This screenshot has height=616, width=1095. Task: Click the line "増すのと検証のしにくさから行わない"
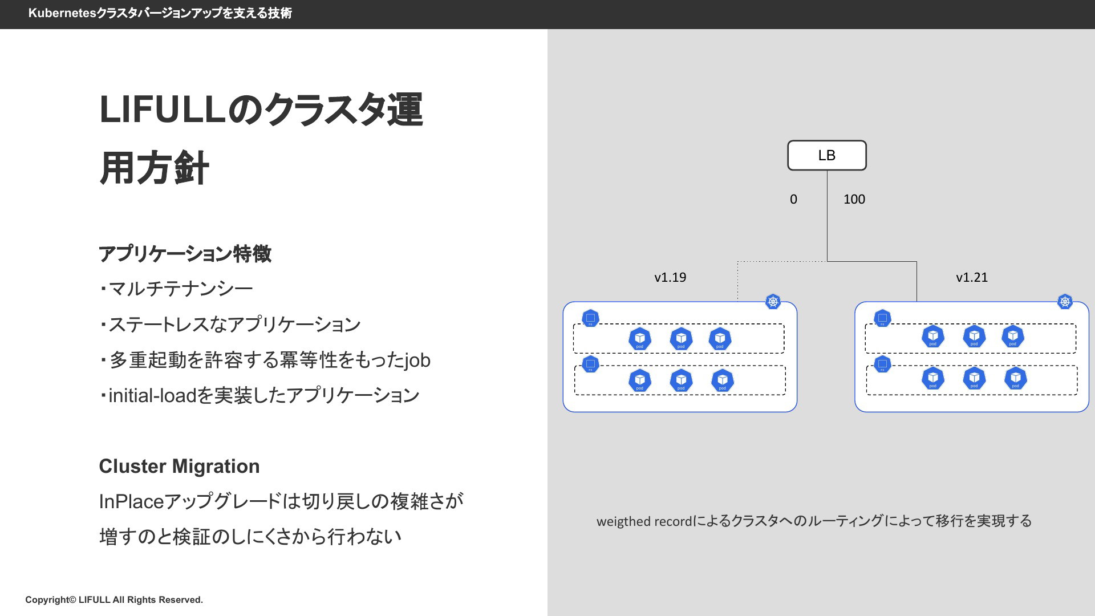250,537
